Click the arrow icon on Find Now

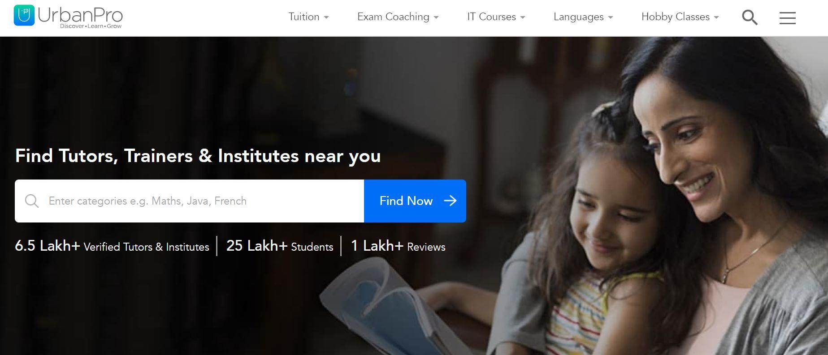click(x=450, y=201)
